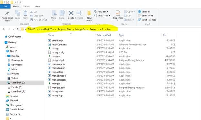
Task: Click the Rename ribbon icon
Action: [x=79, y=13]
